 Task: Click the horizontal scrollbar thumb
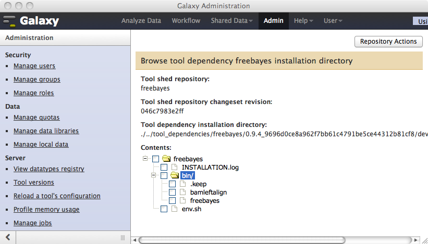(242, 240)
